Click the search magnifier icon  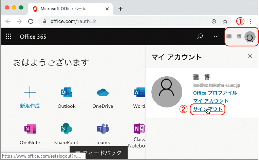pyautogui.click(x=200, y=37)
